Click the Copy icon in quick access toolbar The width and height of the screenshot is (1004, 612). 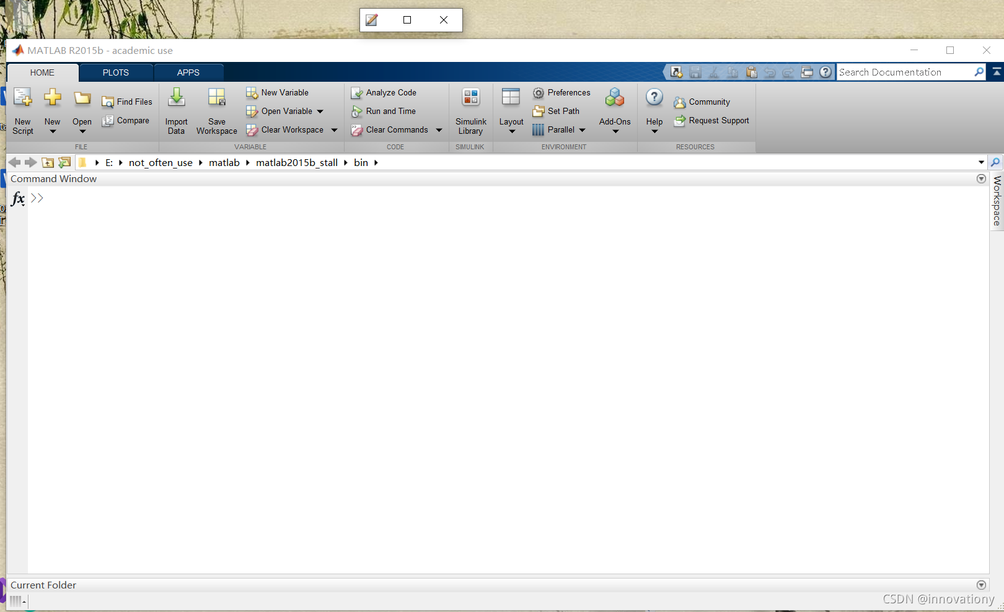click(x=733, y=72)
